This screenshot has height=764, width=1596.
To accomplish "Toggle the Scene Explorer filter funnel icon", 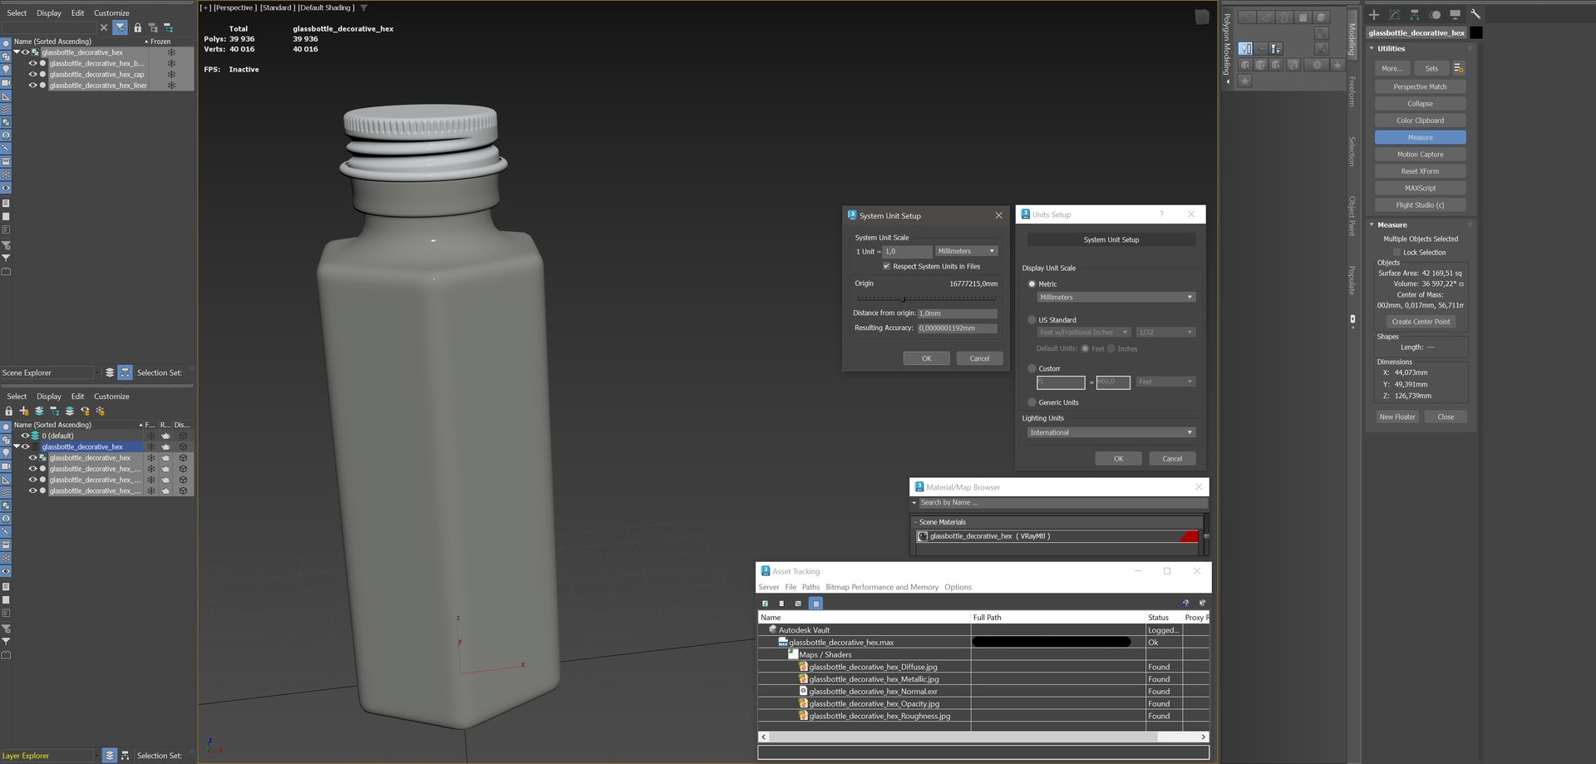I will click(x=121, y=27).
